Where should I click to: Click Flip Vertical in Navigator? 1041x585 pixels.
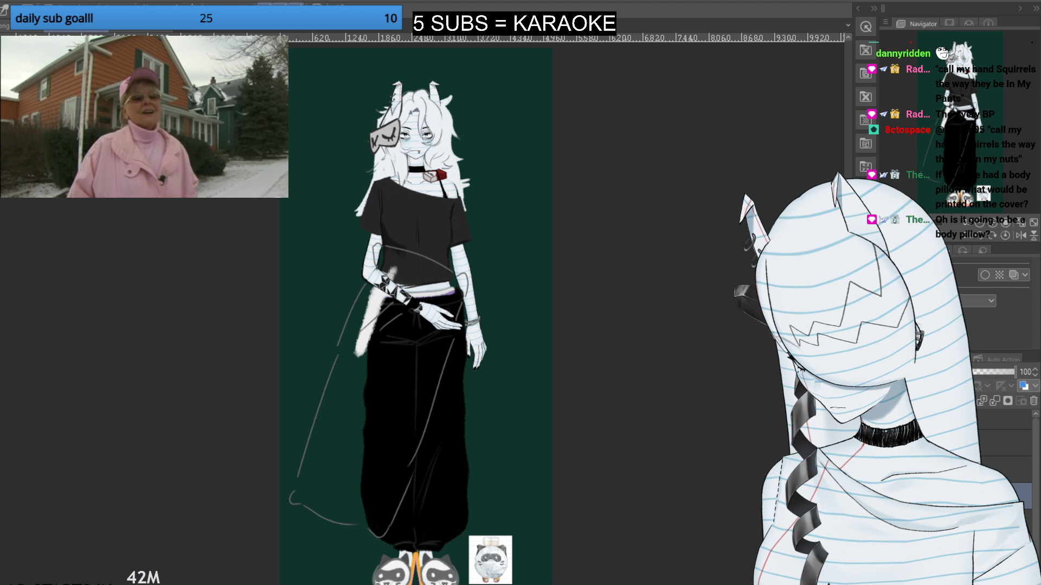tap(1034, 235)
